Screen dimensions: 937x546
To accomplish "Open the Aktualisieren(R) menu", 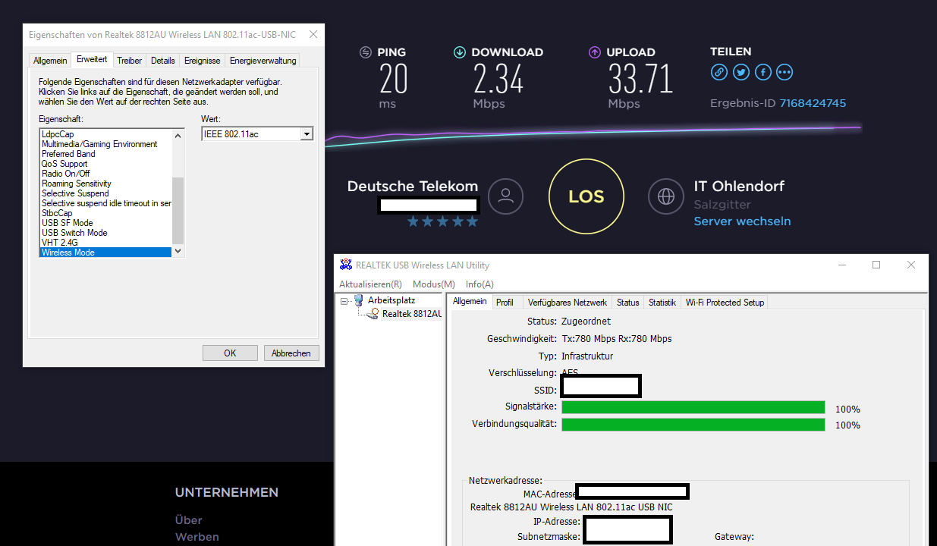I will [x=370, y=284].
